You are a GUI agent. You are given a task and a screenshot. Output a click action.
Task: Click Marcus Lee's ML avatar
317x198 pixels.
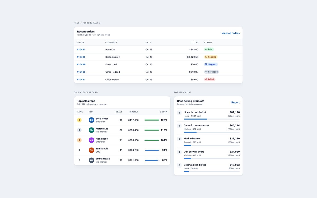click(91, 130)
